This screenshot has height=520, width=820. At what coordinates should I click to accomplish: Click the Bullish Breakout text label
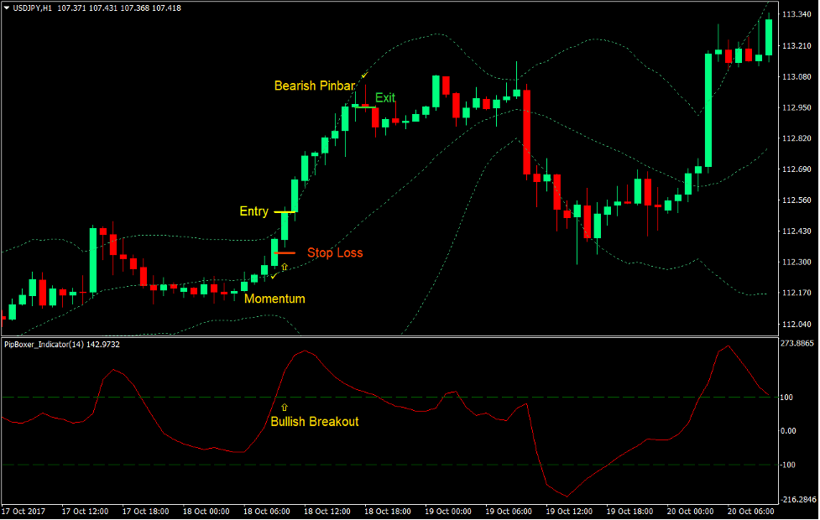coord(314,421)
